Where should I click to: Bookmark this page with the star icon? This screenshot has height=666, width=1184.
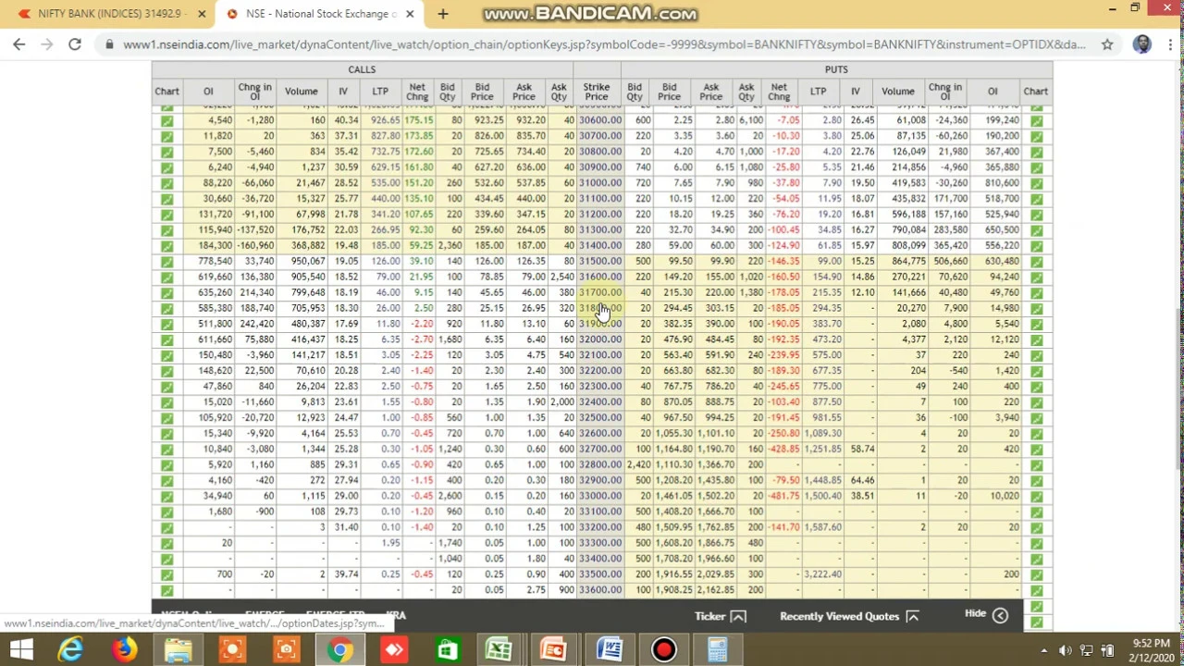click(x=1107, y=43)
